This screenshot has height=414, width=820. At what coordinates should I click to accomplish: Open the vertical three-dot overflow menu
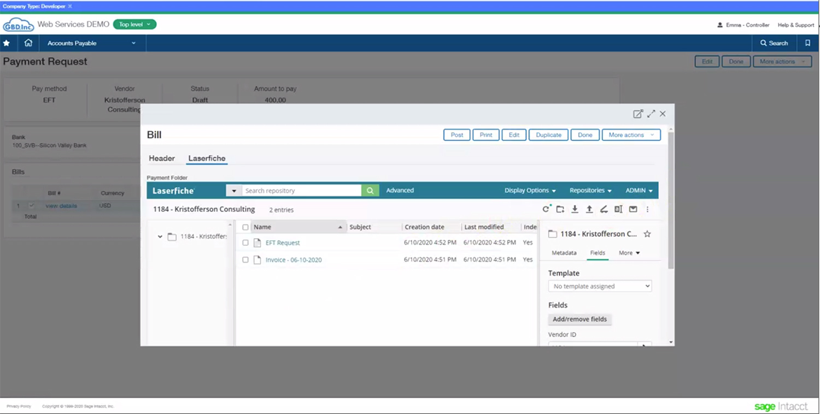click(x=647, y=209)
